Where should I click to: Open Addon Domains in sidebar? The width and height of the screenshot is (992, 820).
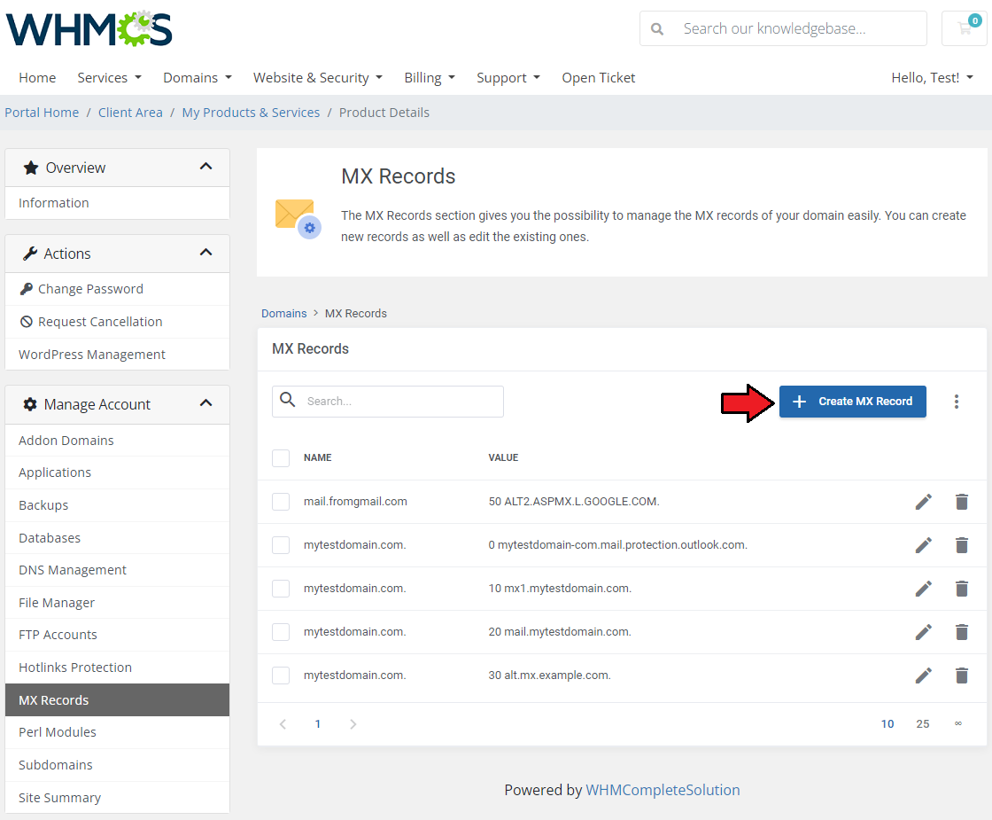coord(117,440)
